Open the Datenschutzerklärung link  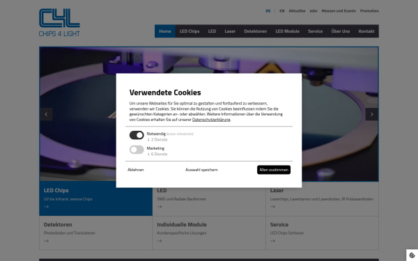pyautogui.click(x=211, y=120)
